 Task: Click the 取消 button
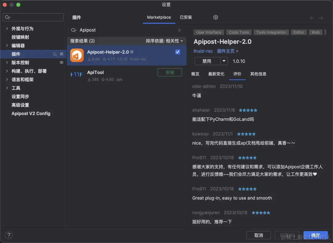point(259,235)
